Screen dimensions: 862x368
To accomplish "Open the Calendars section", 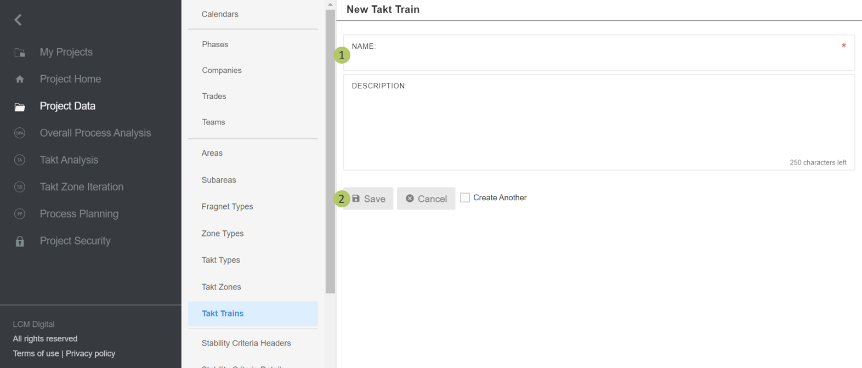I will click(219, 14).
